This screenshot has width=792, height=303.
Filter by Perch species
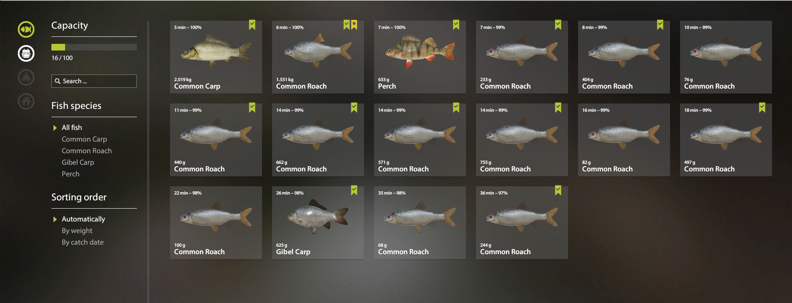70,174
